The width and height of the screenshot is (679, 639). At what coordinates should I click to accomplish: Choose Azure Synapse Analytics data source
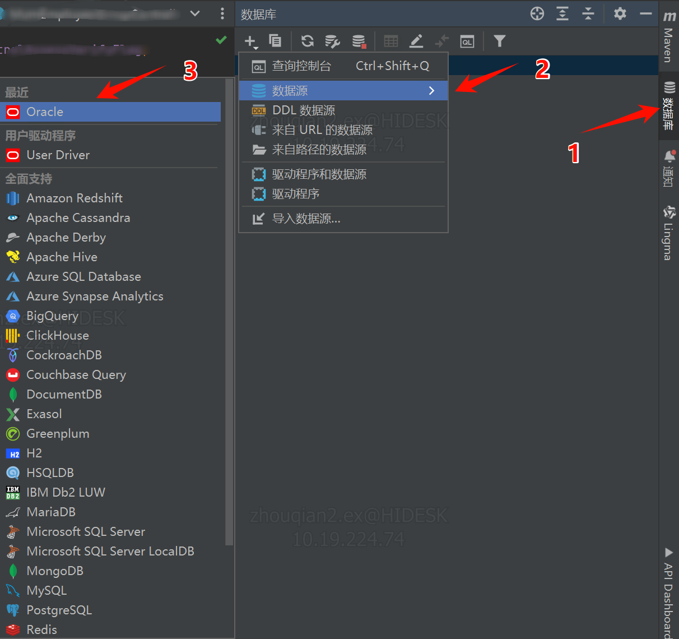pyautogui.click(x=110, y=296)
